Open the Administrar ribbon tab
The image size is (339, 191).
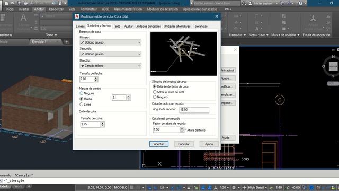(88, 9)
